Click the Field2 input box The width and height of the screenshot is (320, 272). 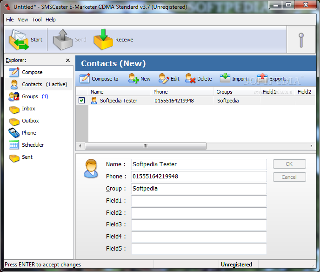199,213
